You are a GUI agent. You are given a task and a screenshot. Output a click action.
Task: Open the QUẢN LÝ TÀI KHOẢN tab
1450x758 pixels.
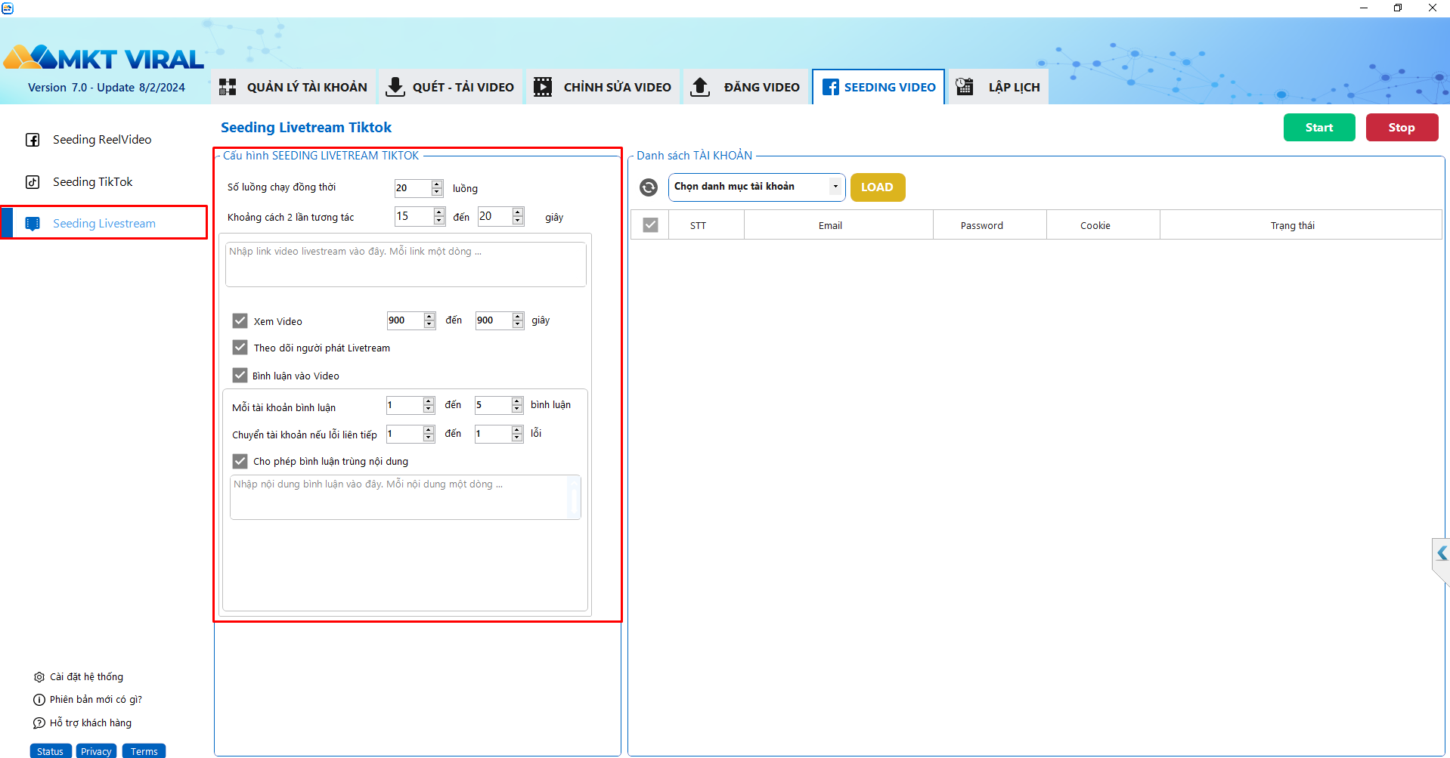[294, 87]
